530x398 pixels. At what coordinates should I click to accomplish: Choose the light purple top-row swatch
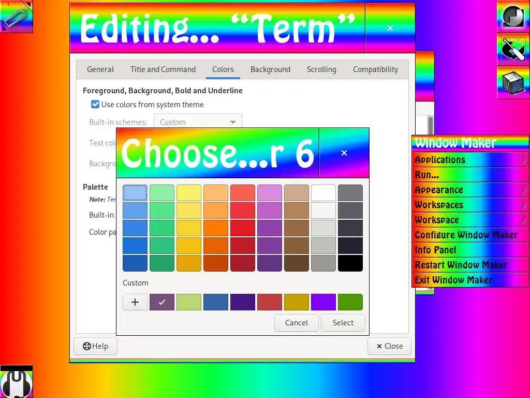coord(269,193)
